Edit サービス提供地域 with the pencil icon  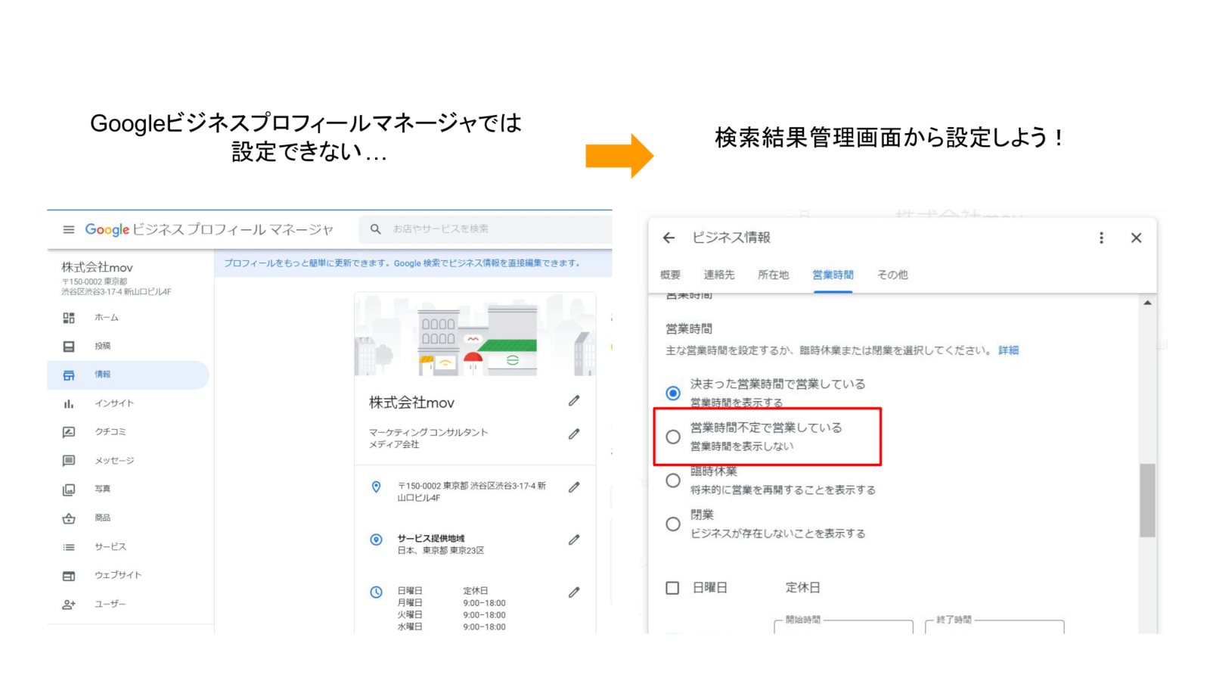574,540
